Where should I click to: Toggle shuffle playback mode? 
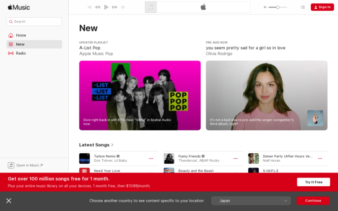click(x=89, y=7)
